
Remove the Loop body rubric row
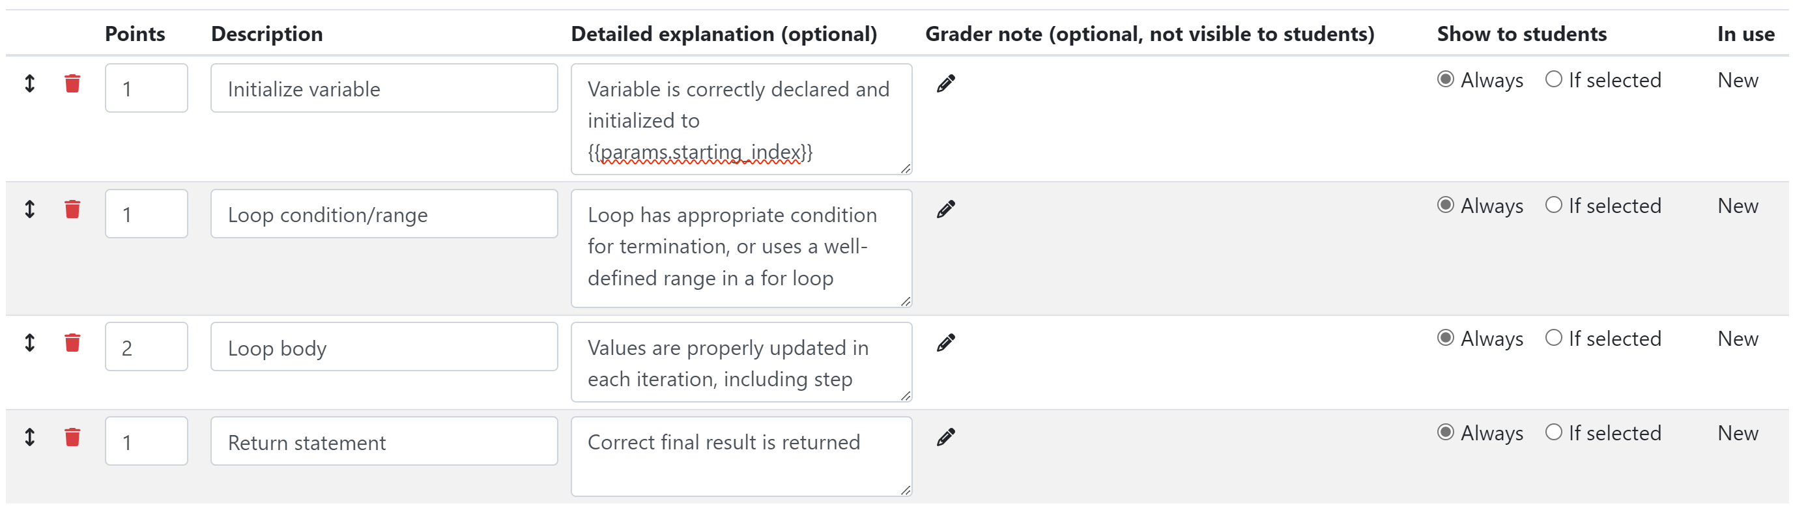pyautogui.click(x=72, y=343)
